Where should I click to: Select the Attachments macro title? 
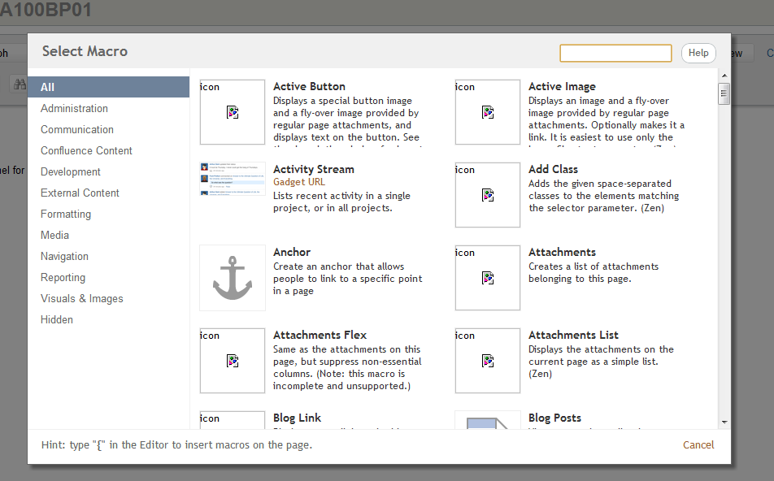(562, 252)
